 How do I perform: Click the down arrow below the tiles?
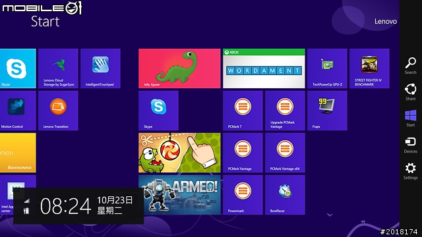click(330, 215)
